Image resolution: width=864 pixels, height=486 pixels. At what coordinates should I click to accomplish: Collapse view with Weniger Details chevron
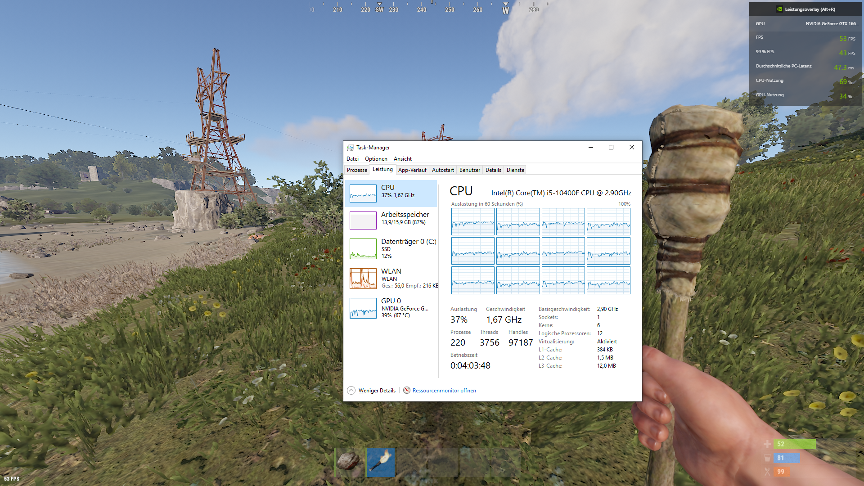(351, 390)
